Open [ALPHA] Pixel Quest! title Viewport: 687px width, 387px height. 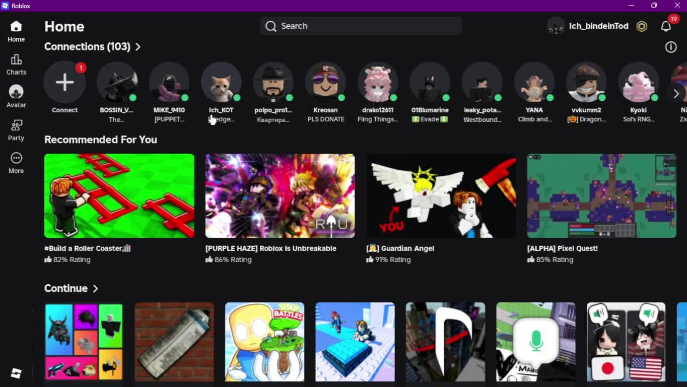click(x=563, y=248)
